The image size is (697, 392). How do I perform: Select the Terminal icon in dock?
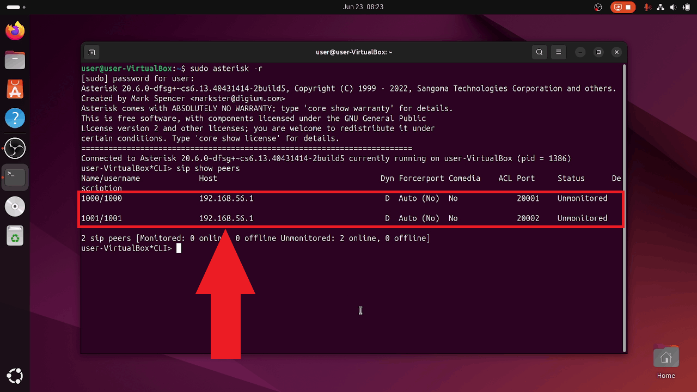click(x=15, y=177)
